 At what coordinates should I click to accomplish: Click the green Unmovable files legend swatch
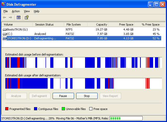(x=63, y=109)
